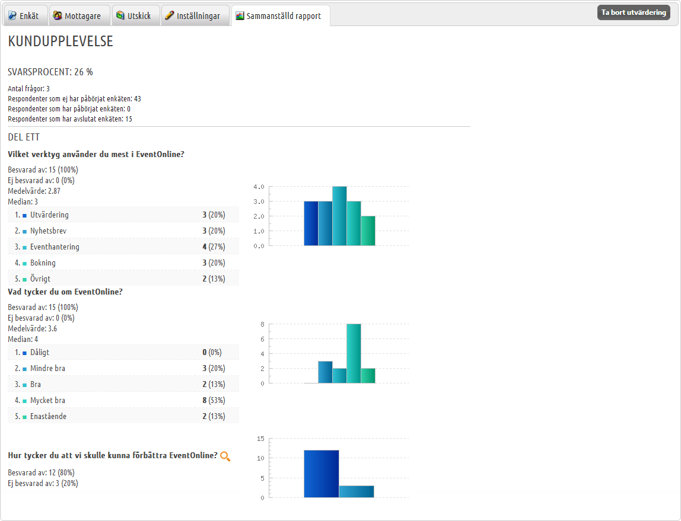681x521 pixels.
Task: Click the Mycket bra legend color square
Action: 25,401
